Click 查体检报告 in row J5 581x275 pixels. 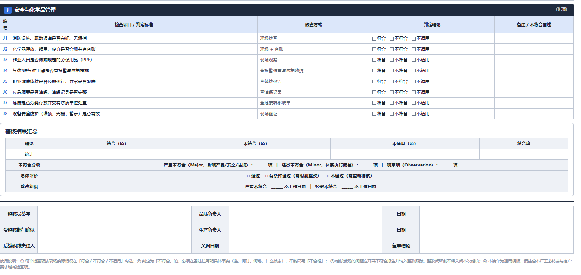tap(271, 81)
